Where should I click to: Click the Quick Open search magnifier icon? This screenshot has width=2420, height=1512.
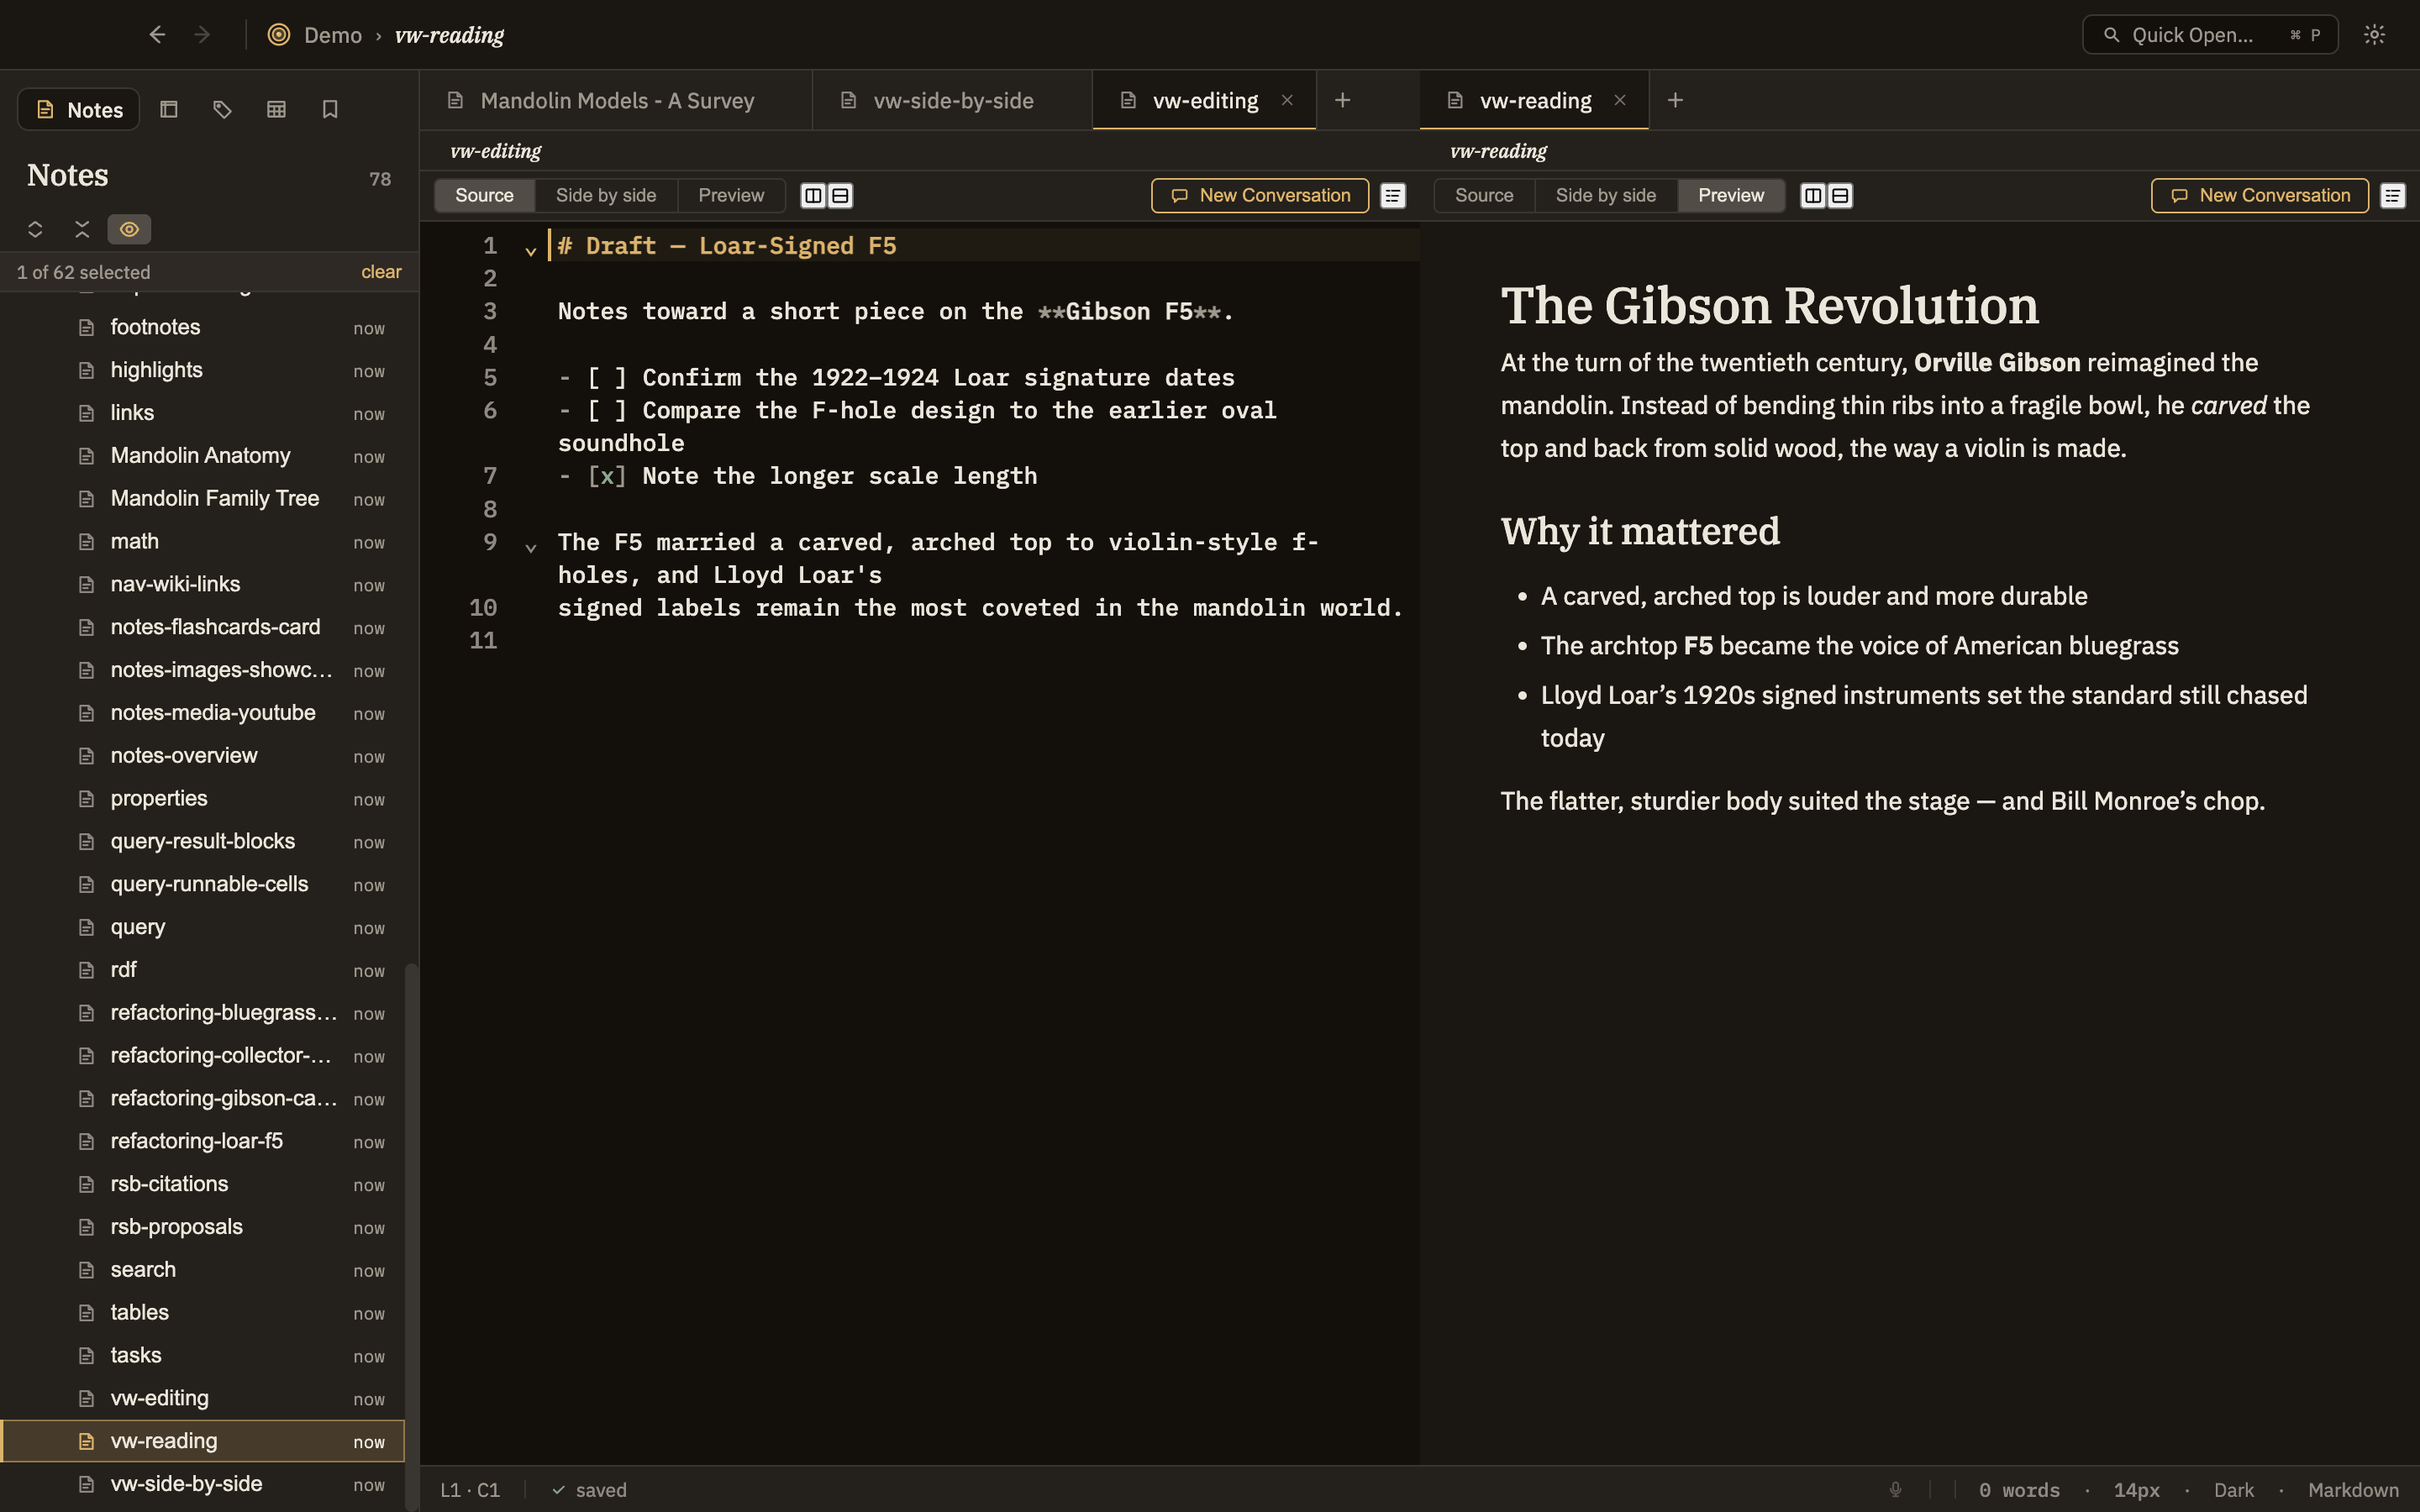point(2111,35)
